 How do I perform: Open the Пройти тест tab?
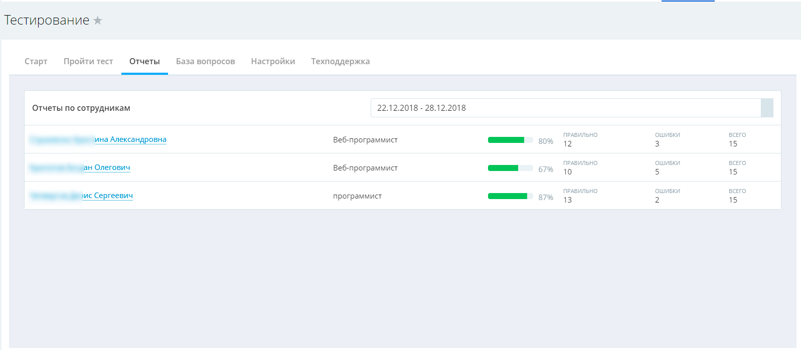88,61
